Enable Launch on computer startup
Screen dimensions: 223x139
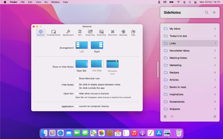(77, 106)
